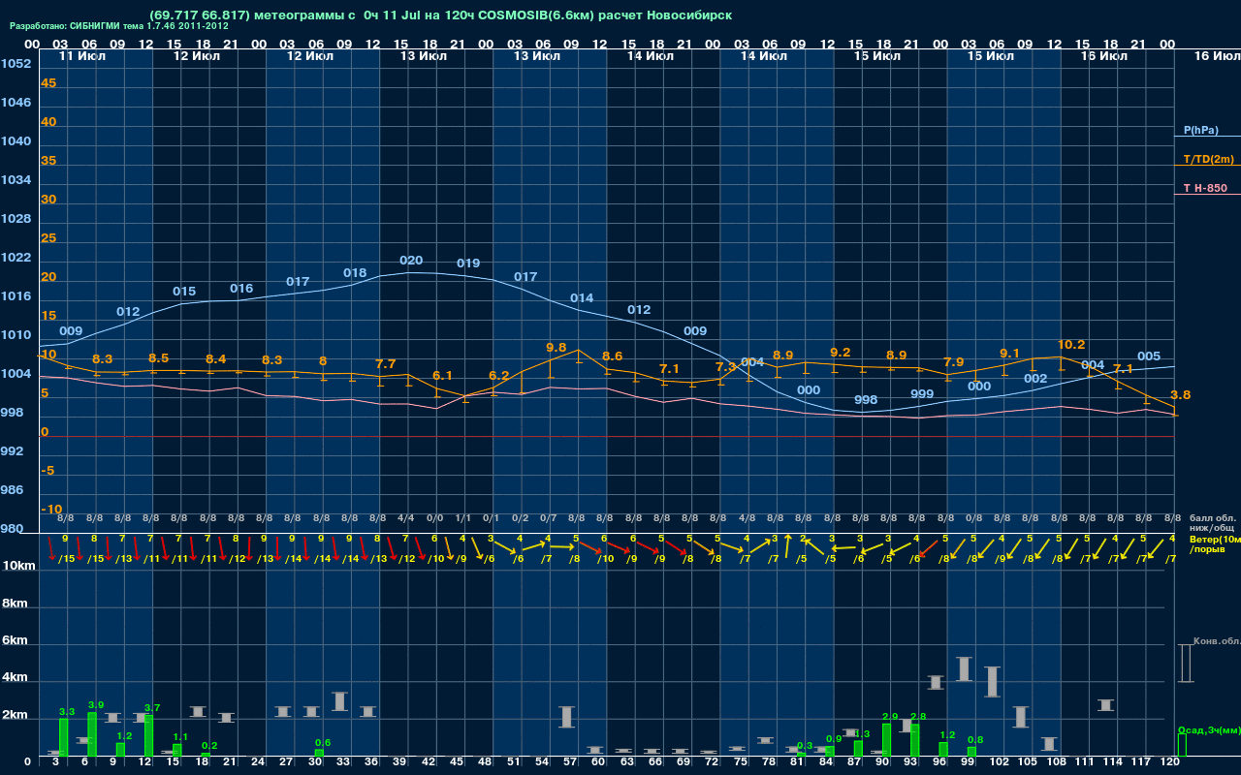The height and width of the screenshot is (775, 1241).
Task: Click the 0/7 cloud cover value
Action: [548, 518]
